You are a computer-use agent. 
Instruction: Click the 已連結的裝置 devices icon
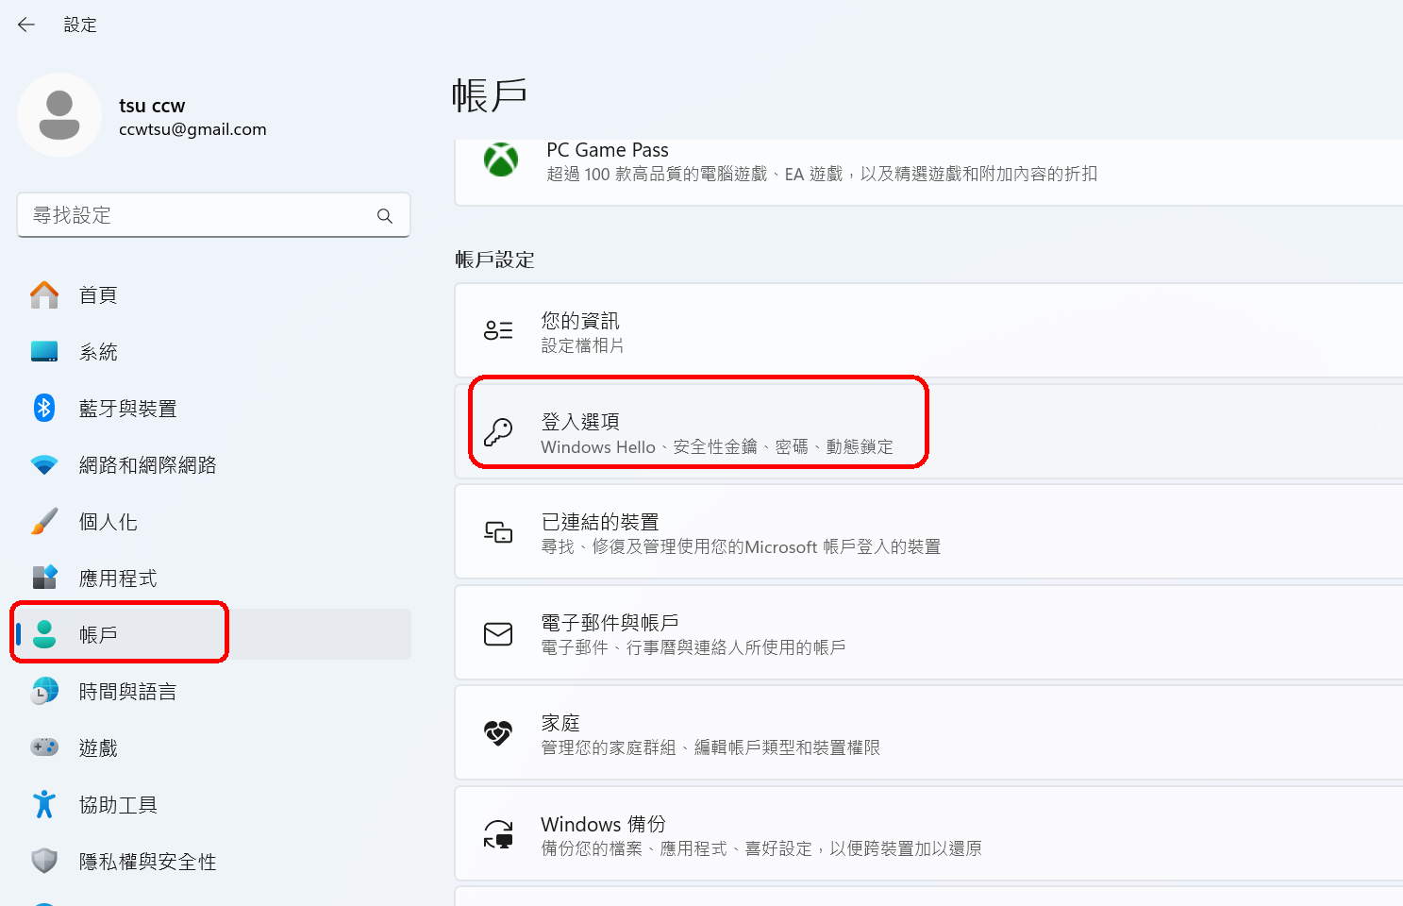coord(498,532)
